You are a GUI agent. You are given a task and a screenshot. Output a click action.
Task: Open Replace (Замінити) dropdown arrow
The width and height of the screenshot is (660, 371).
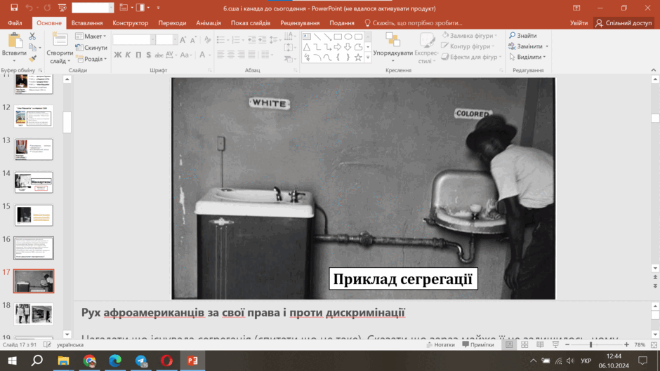(x=547, y=46)
